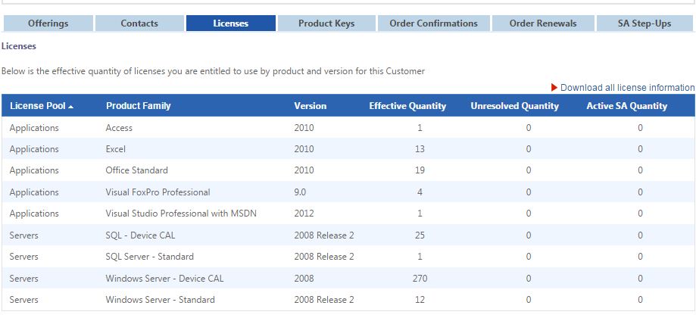Click 2008 Release 2 in SQL Device CAL row

324,235
